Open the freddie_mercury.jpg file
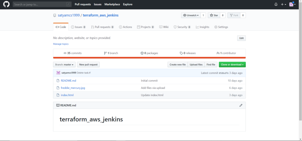This screenshot has height=141, width=302. [73, 88]
